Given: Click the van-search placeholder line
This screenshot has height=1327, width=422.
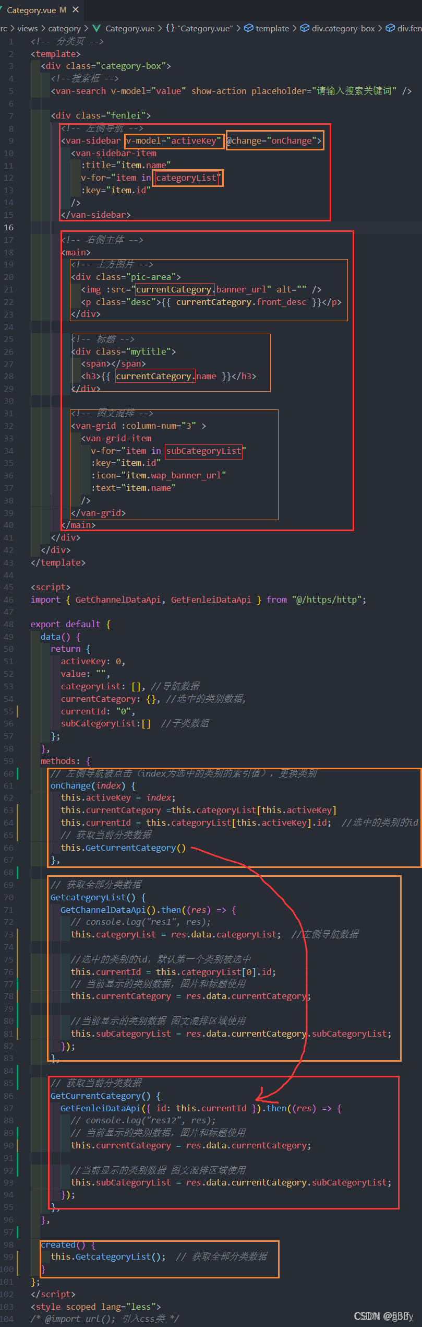Looking at the screenshot, I should point(231,91).
